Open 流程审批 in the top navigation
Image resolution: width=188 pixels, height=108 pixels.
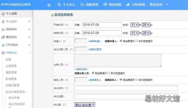tap(92, 5)
